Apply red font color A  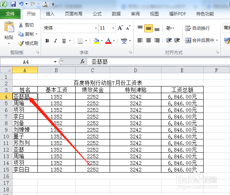coord(108,41)
